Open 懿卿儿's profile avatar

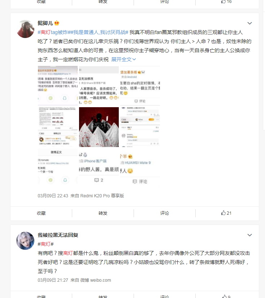tap(25, 29)
